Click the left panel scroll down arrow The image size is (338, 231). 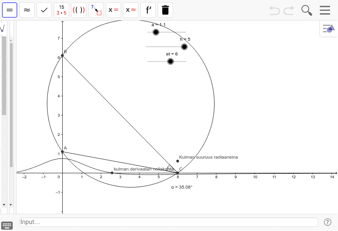coord(4,205)
